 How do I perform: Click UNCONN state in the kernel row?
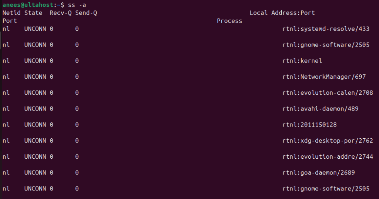(x=35, y=61)
